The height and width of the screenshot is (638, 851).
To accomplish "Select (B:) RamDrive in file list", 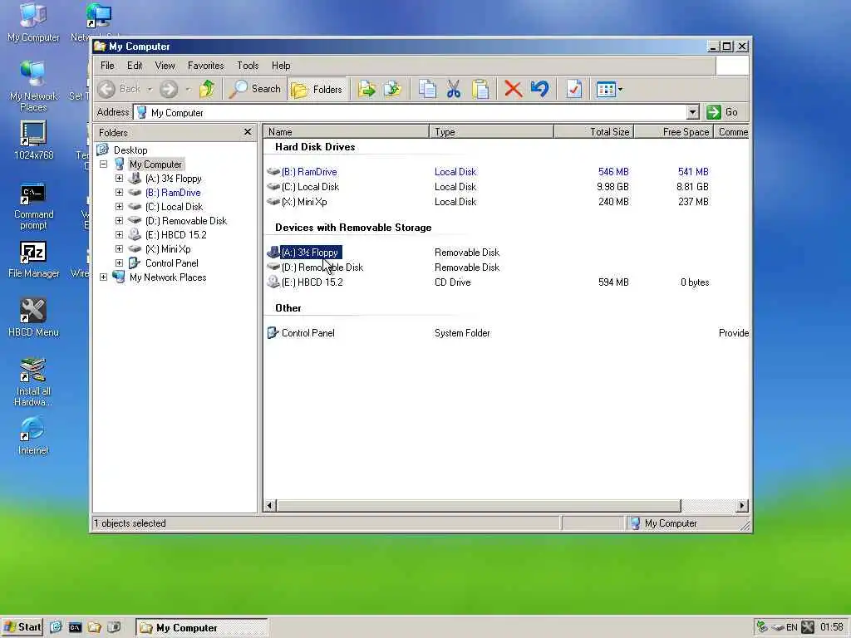I will pos(309,172).
